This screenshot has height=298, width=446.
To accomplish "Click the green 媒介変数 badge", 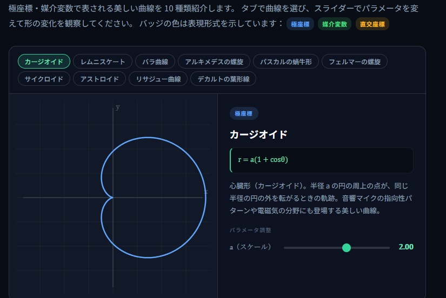I will point(335,24).
